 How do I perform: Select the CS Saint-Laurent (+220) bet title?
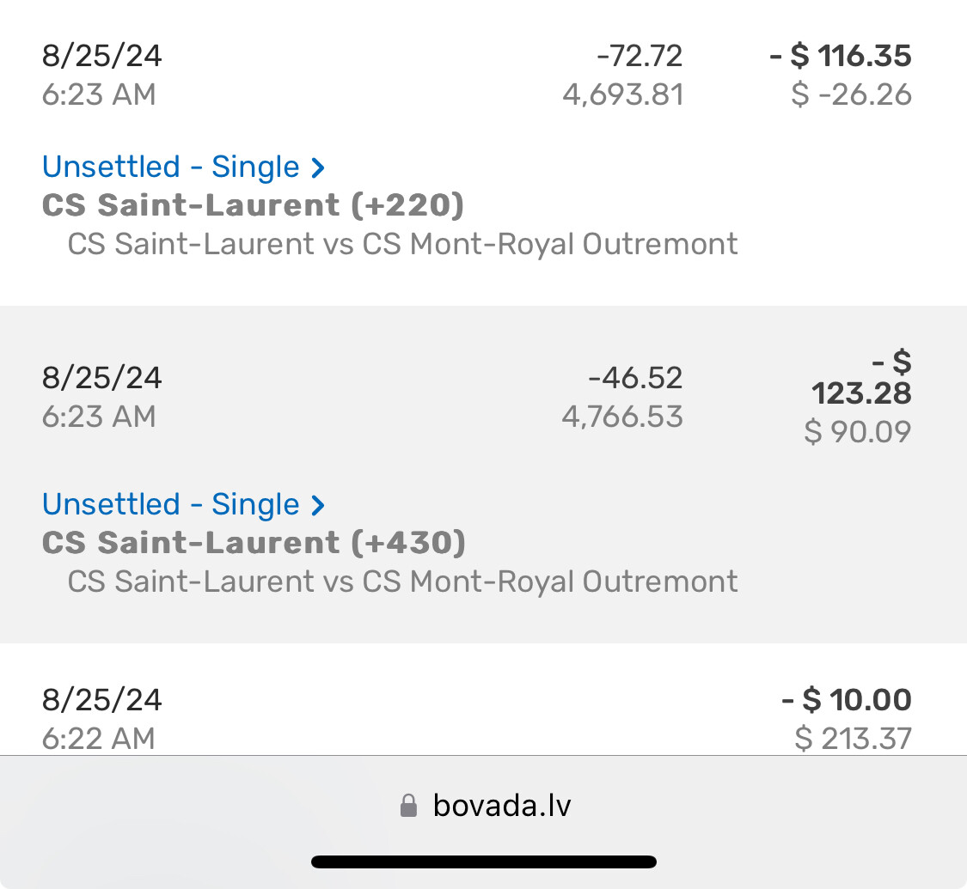tap(253, 205)
